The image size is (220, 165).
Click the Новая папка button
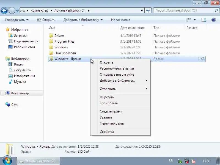point(120,20)
